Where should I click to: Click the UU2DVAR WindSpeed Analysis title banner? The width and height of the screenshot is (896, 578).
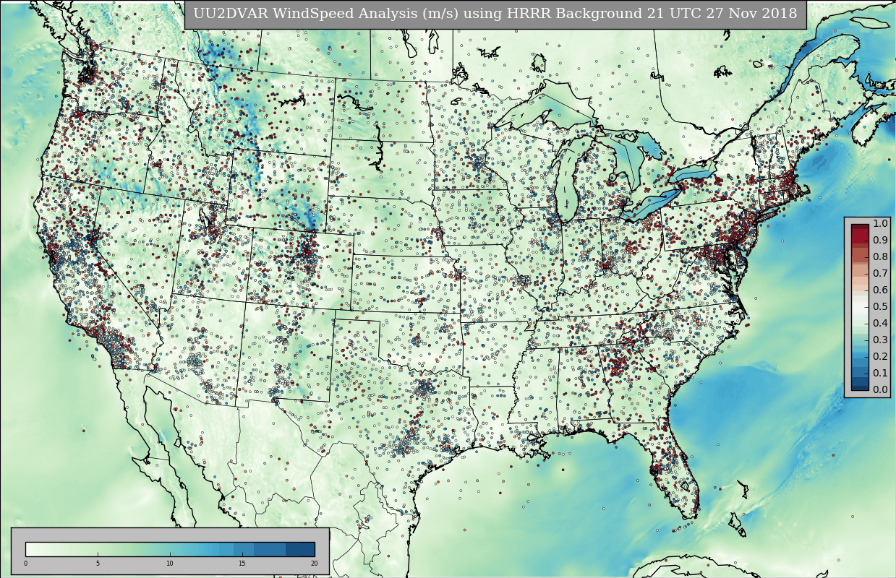coord(495,14)
